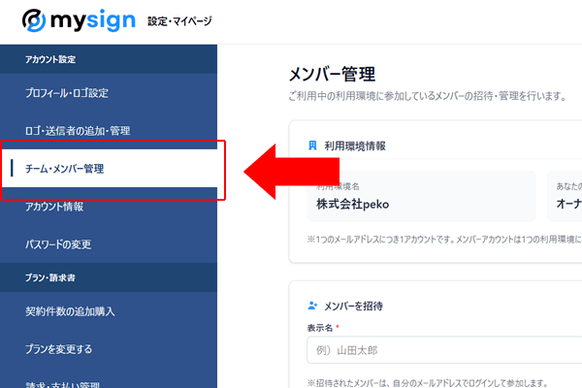Click the add-person icon beside メンバーを招待
The width and height of the screenshot is (582, 388).
coord(312,306)
